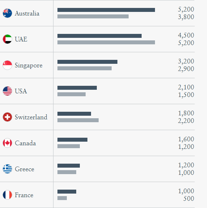Click Canada's dark 1,600 bar
The width and height of the screenshot is (207, 208).
tap(73, 140)
